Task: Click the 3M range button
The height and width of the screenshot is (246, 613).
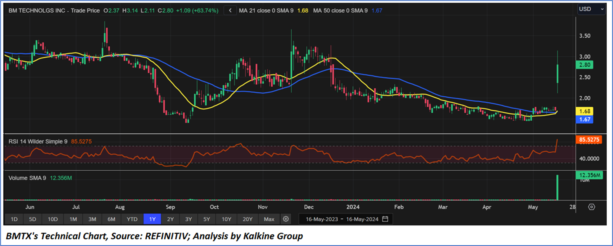Action: 92,219
